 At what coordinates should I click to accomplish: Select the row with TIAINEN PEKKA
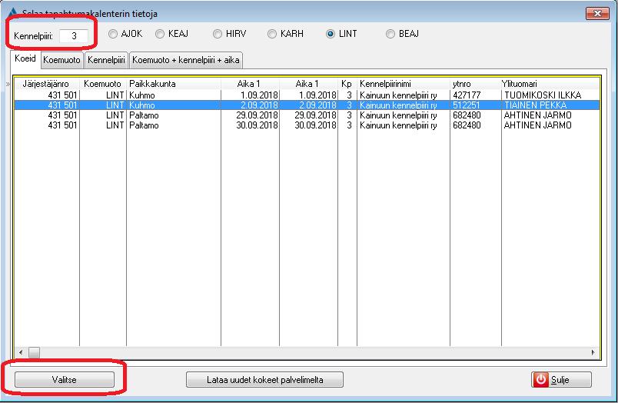(307, 105)
